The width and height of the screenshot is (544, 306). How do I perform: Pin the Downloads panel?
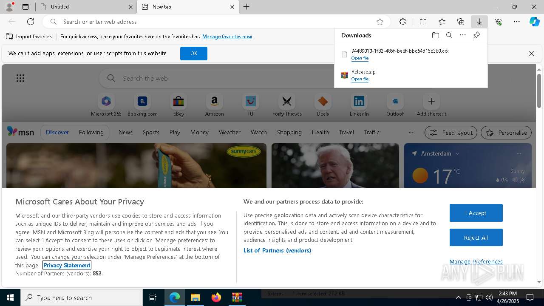click(477, 35)
